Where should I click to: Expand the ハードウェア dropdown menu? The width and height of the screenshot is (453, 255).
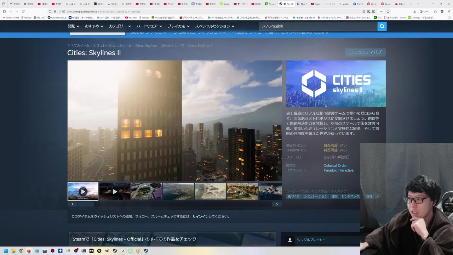click(x=149, y=26)
